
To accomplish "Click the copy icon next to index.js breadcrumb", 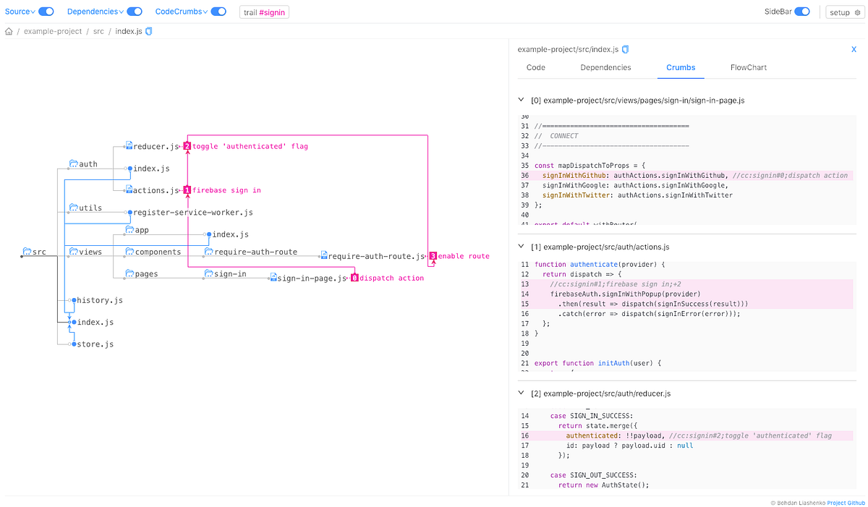I will click(148, 31).
